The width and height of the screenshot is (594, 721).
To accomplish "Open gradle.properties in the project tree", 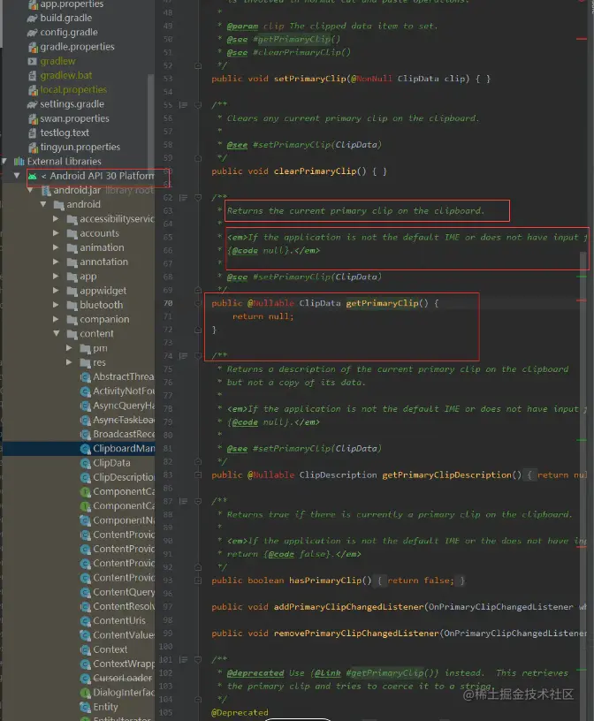I will [x=77, y=47].
